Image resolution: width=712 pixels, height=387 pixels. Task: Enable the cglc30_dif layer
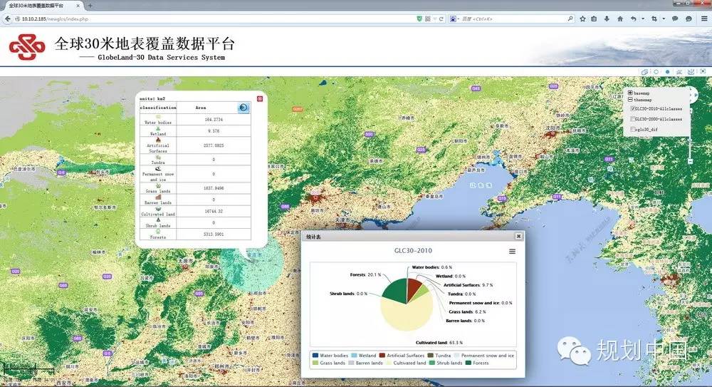(633, 129)
